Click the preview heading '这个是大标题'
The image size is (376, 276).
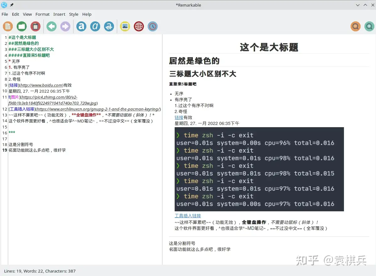click(x=269, y=47)
